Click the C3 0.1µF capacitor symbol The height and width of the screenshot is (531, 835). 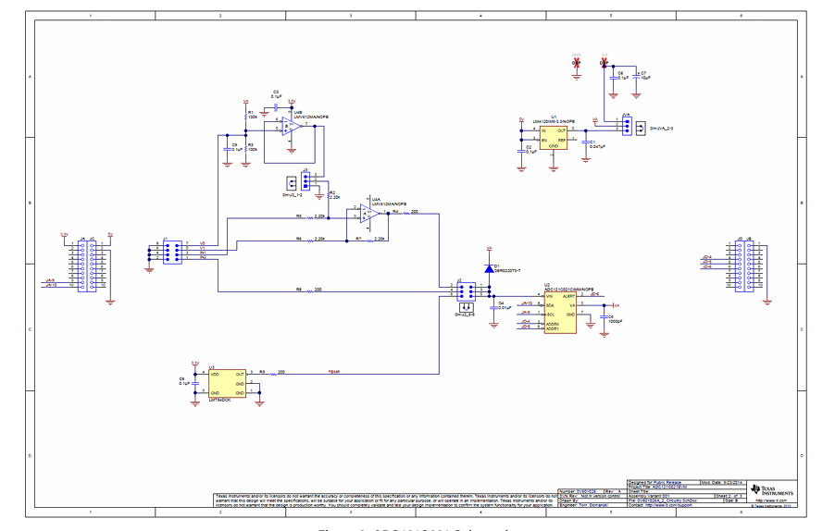pyautogui.click(x=276, y=107)
